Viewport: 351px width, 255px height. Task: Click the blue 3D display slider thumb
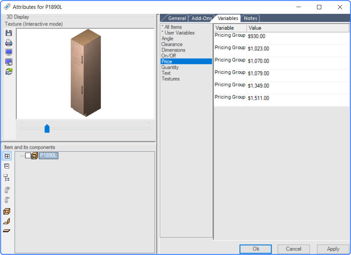pos(47,128)
